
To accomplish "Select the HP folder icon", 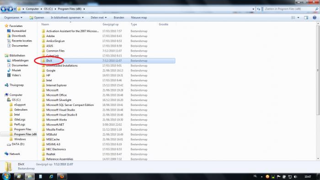I will coord(43,75).
